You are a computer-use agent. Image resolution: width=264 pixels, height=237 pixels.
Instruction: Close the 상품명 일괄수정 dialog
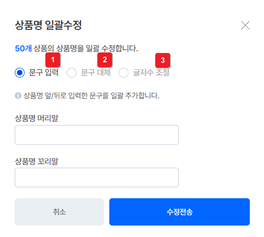click(x=245, y=25)
